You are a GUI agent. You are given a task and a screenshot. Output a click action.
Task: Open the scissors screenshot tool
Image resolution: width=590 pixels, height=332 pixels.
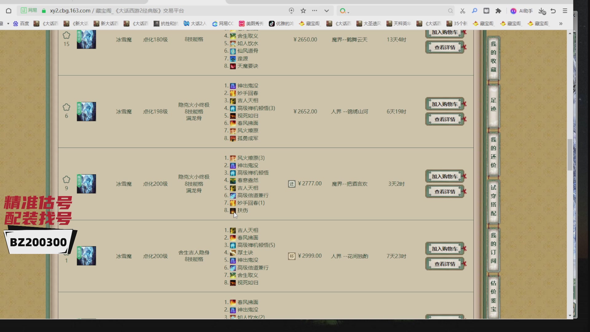coord(462,11)
